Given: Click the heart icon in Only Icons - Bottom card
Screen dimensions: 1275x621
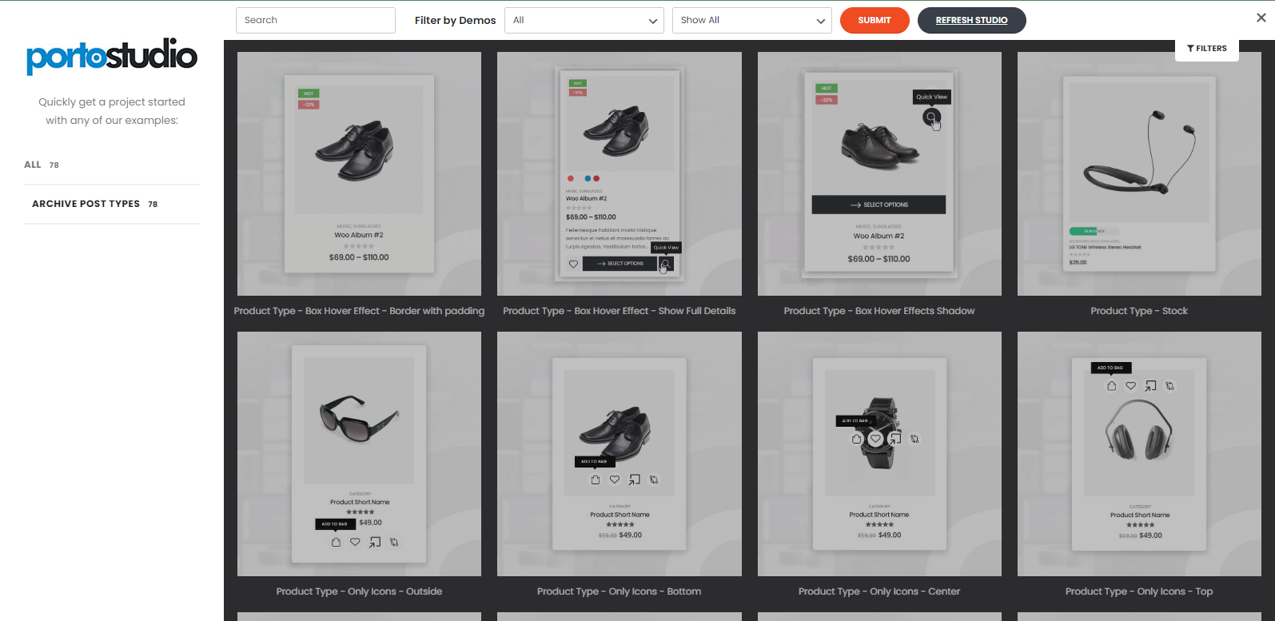Looking at the screenshot, I should pos(615,480).
